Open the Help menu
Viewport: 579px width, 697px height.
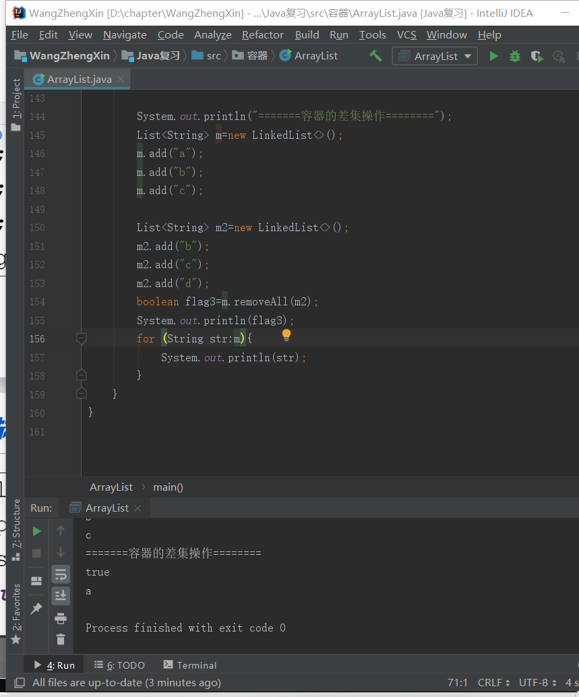tap(489, 34)
